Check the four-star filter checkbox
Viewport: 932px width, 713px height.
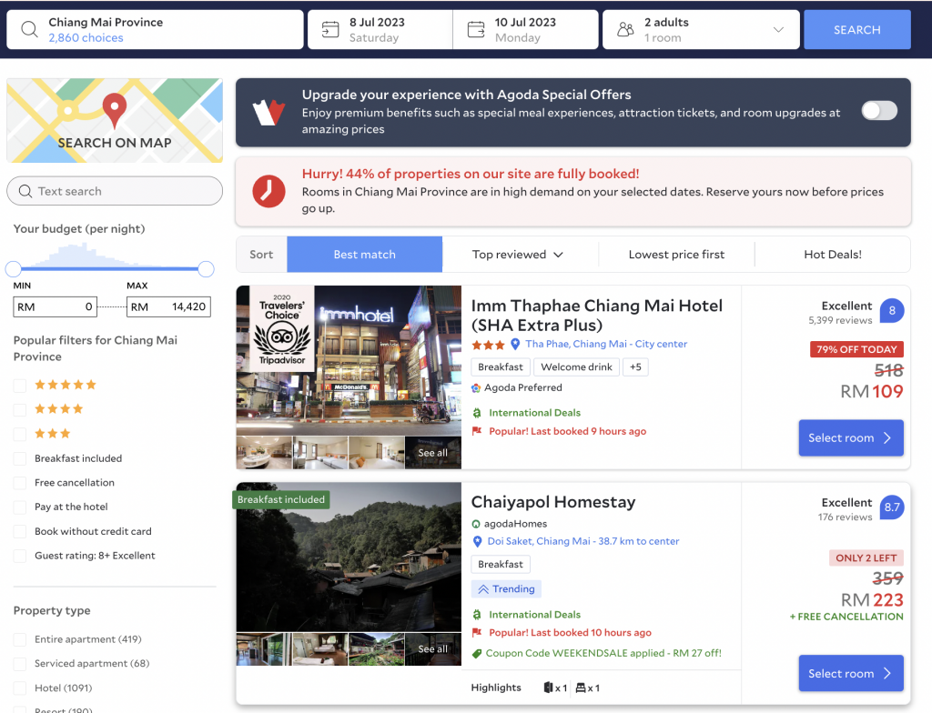point(20,410)
